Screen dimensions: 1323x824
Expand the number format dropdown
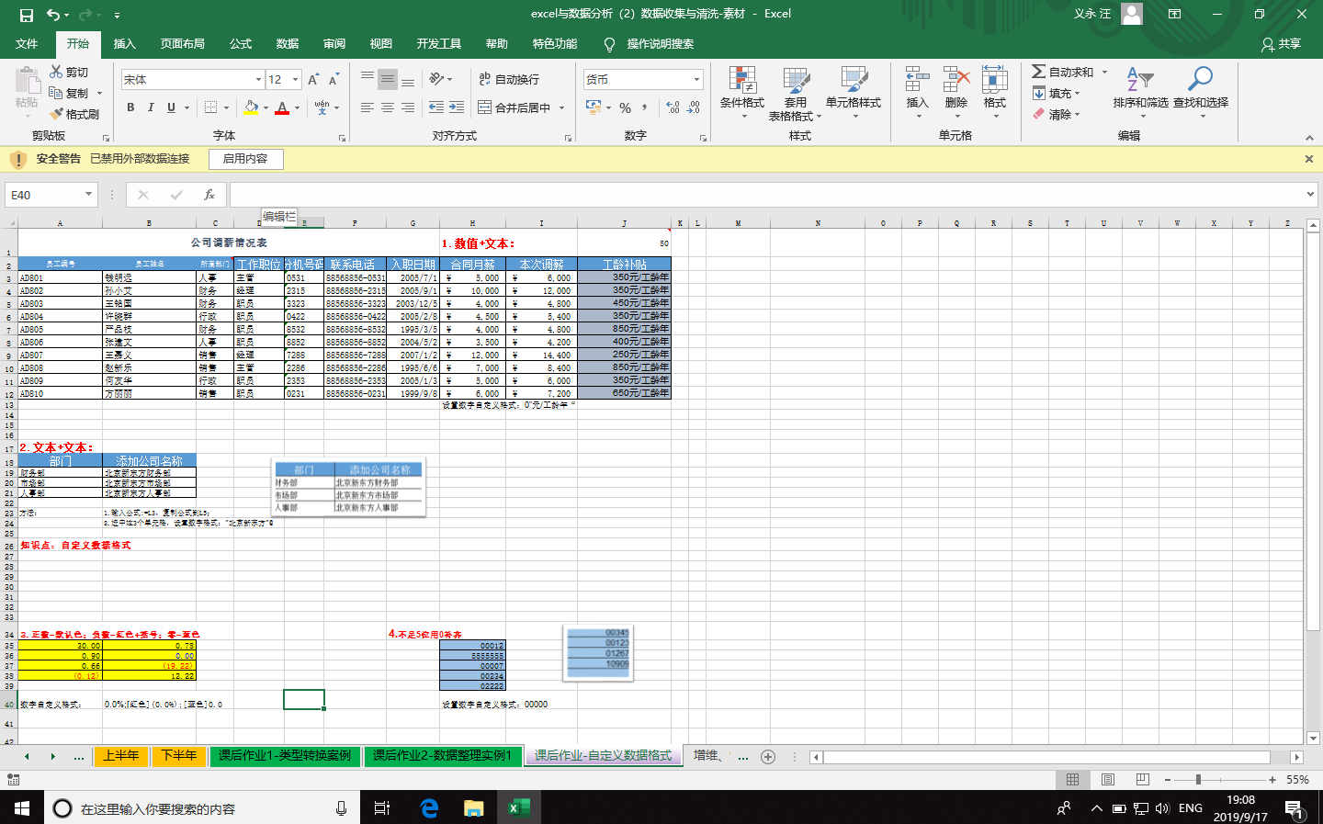(696, 80)
